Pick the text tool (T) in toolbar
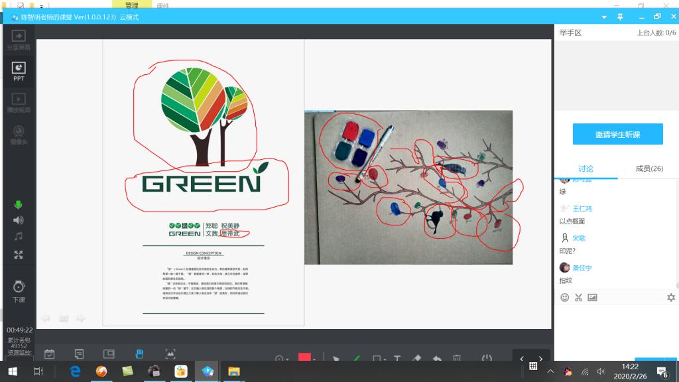 click(397, 359)
